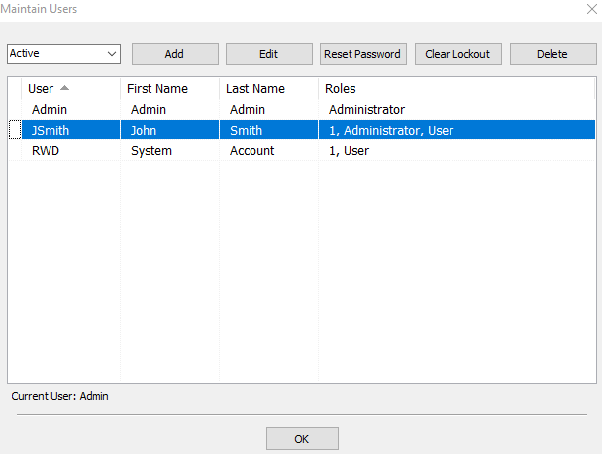Image resolution: width=602 pixels, height=454 pixels.
Task: Click Reset Password button
Action: pyautogui.click(x=363, y=54)
